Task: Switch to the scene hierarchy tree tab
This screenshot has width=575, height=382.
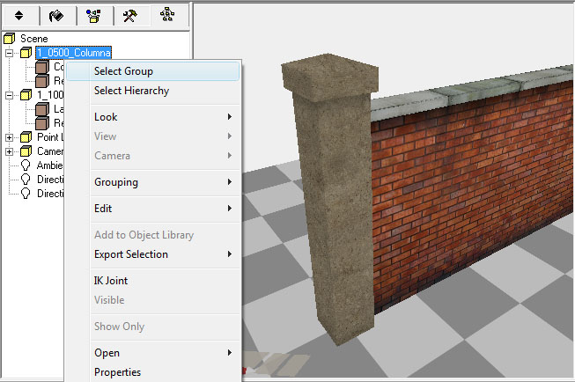Action: click(x=167, y=15)
